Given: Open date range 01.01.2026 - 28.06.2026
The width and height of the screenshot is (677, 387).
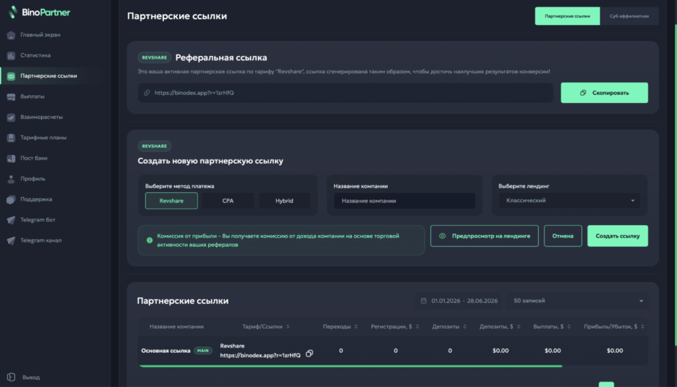Looking at the screenshot, I should pos(459,300).
